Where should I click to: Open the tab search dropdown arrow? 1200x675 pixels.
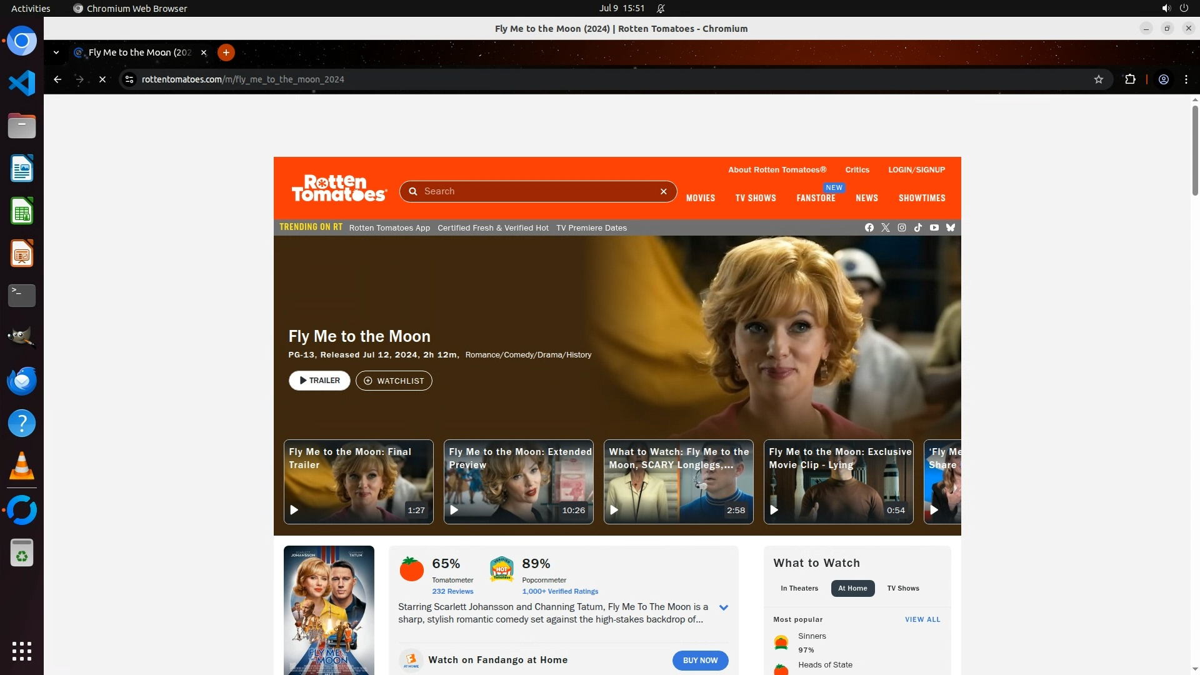56,52
